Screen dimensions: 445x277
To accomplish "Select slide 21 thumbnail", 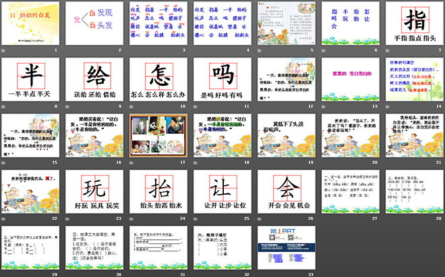I will [415, 135].
